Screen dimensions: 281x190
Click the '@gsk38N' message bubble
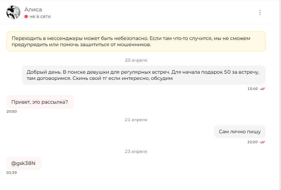click(x=24, y=163)
